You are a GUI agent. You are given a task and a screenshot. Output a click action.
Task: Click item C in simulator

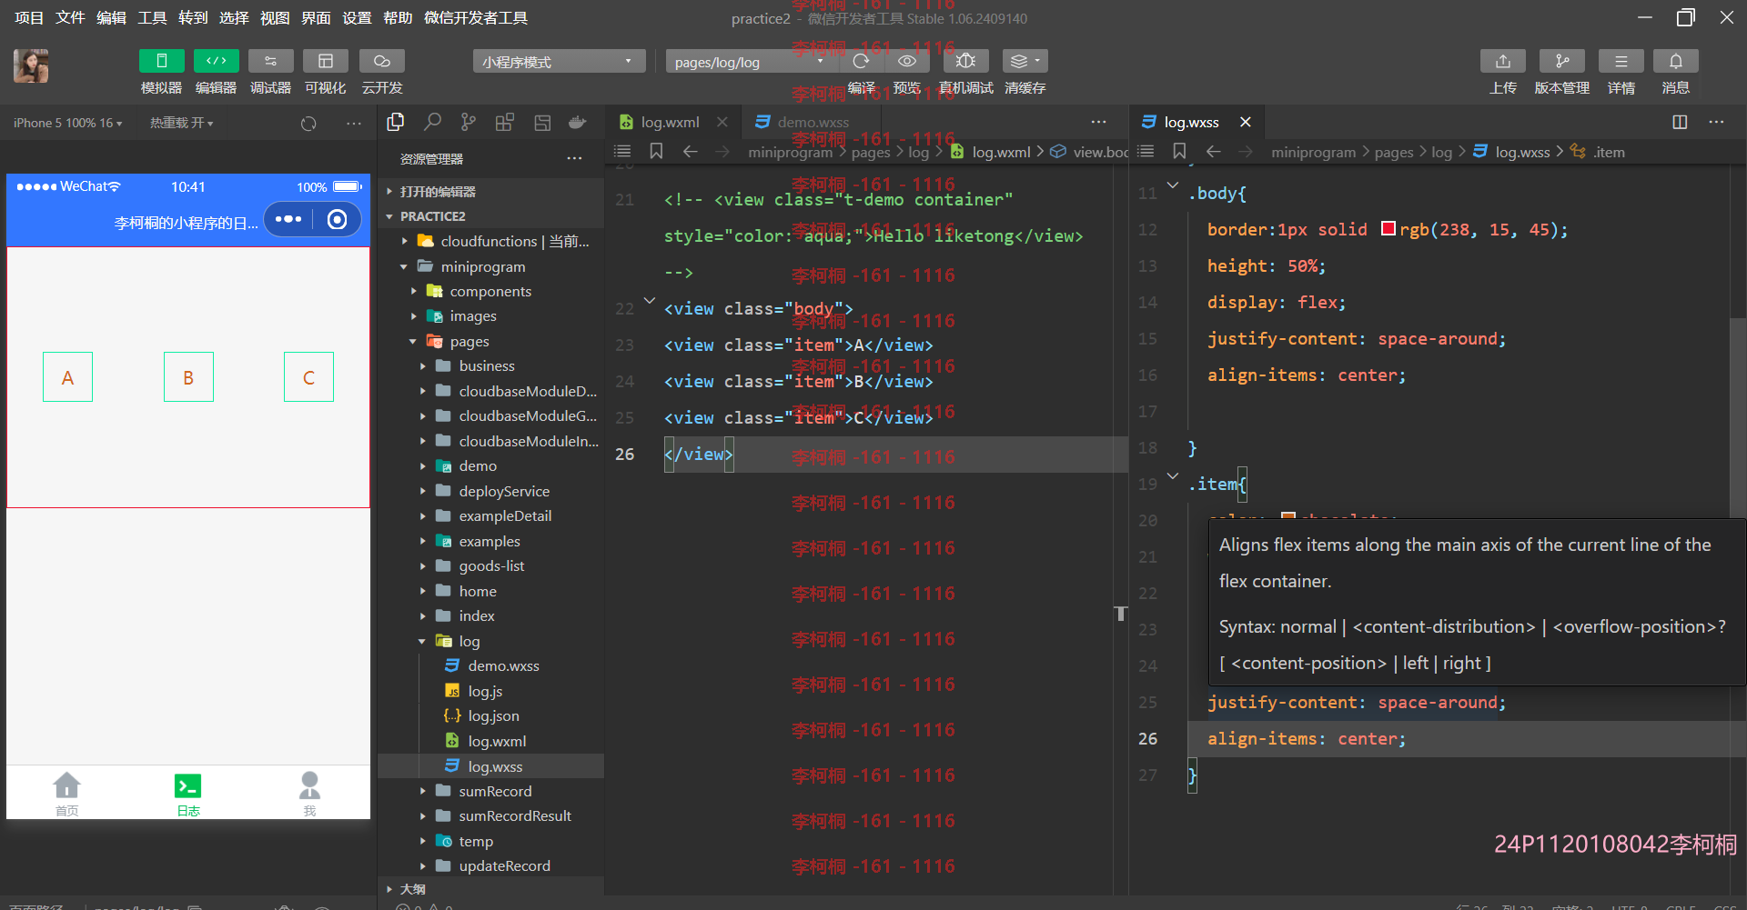point(308,376)
